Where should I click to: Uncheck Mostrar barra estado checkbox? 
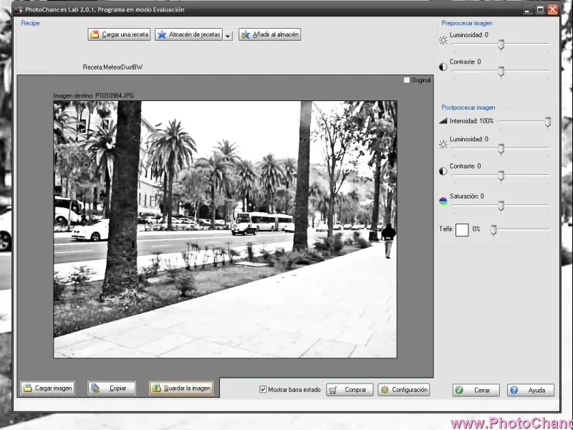(263, 390)
